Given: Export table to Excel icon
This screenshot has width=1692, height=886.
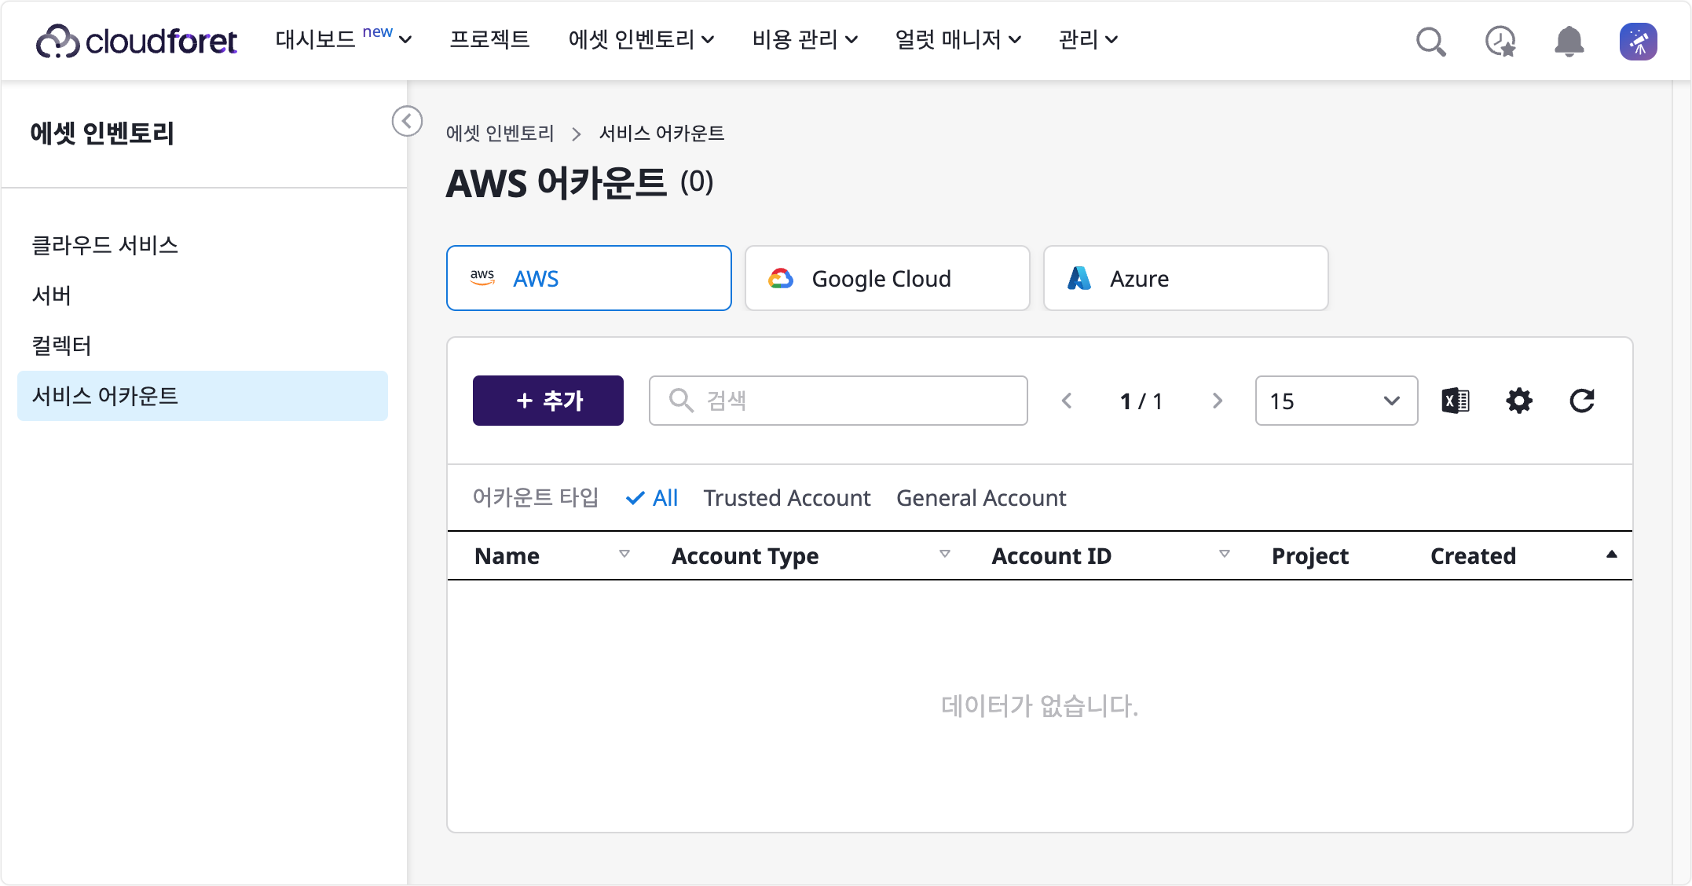Looking at the screenshot, I should pos(1456,401).
